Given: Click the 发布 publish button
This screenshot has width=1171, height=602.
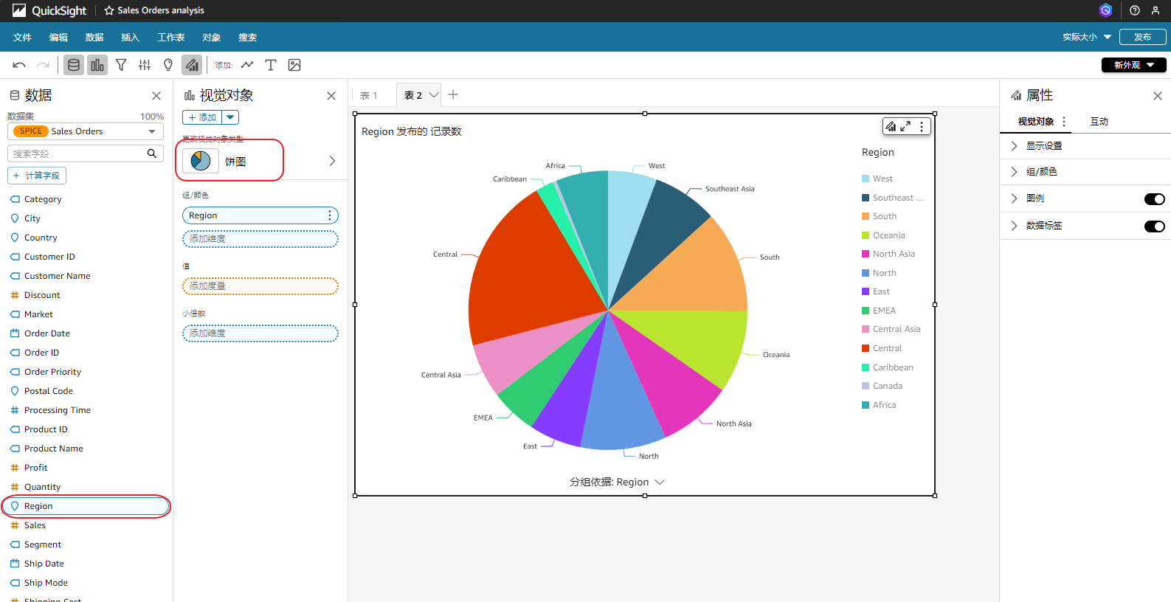Looking at the screenshot, I should click(x=1142, y=37).
